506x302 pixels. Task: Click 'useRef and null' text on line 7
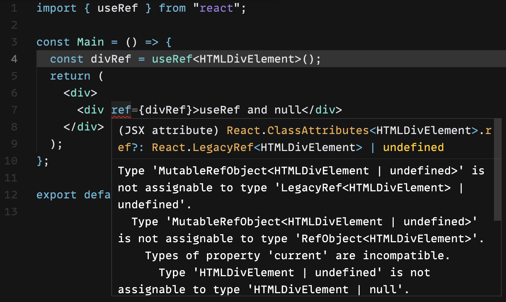coord(251,110)
